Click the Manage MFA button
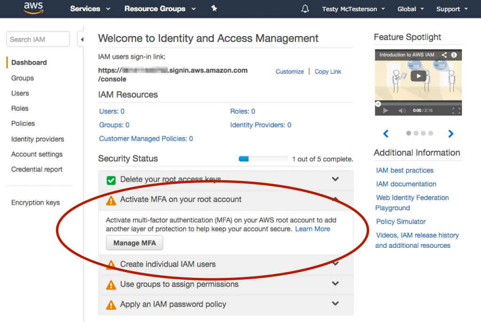481x322 pixels. pos(134,243)
